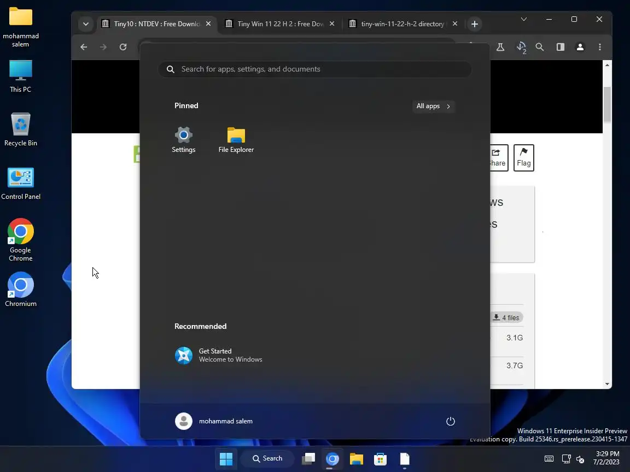Image resolution: width=630 pixels, height=472 pixels.
Task: Click the Flag button on the page
Action: point(523,158)
